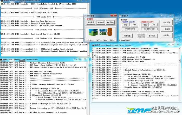Click the GAME CODE 8 logo image
Viewport: 182px width, 115px height.
point(101,32)
